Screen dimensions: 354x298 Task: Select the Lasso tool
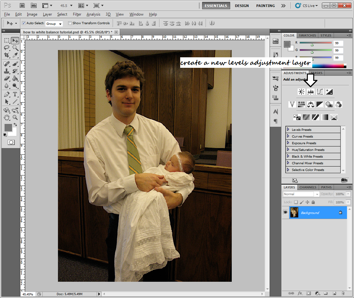coord(7,48)
